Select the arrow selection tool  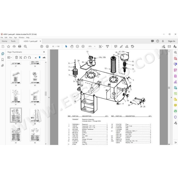[x=66, y=47]
